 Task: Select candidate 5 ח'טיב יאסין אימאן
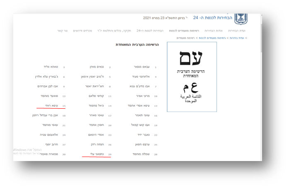click(x=92, y=77)
